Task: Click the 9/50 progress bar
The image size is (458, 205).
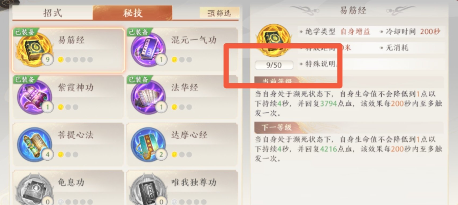Action: pyautogui.click(x=274, y=65)
